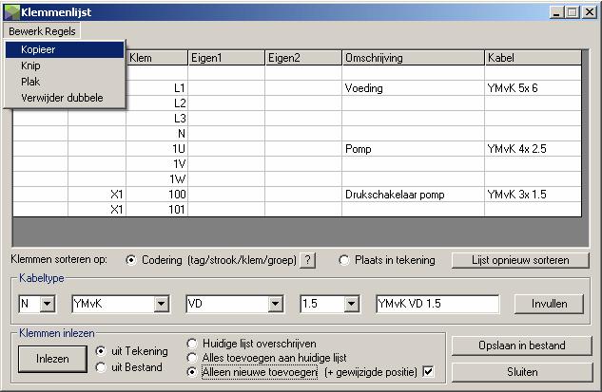Viewport: 602px width, 392px height.
Task: Select the 1W klem cell
Action: (x=157, y=179)
